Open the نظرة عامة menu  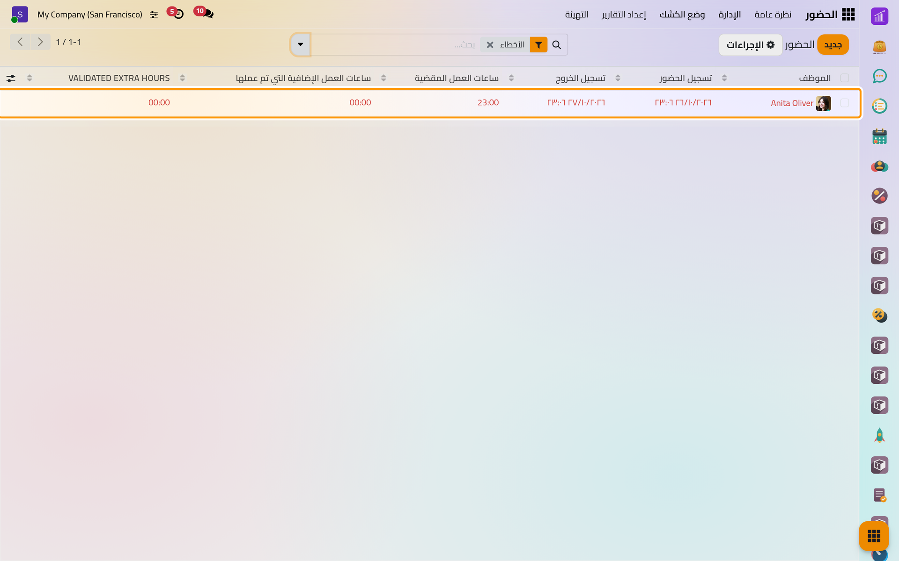773,14
